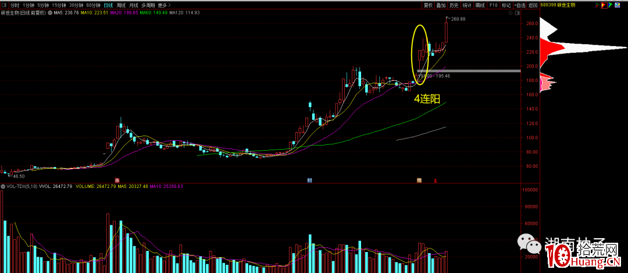Screen dimensions: 628x273
Task: Click the 268.88 high price label
Action: (458, 19)
